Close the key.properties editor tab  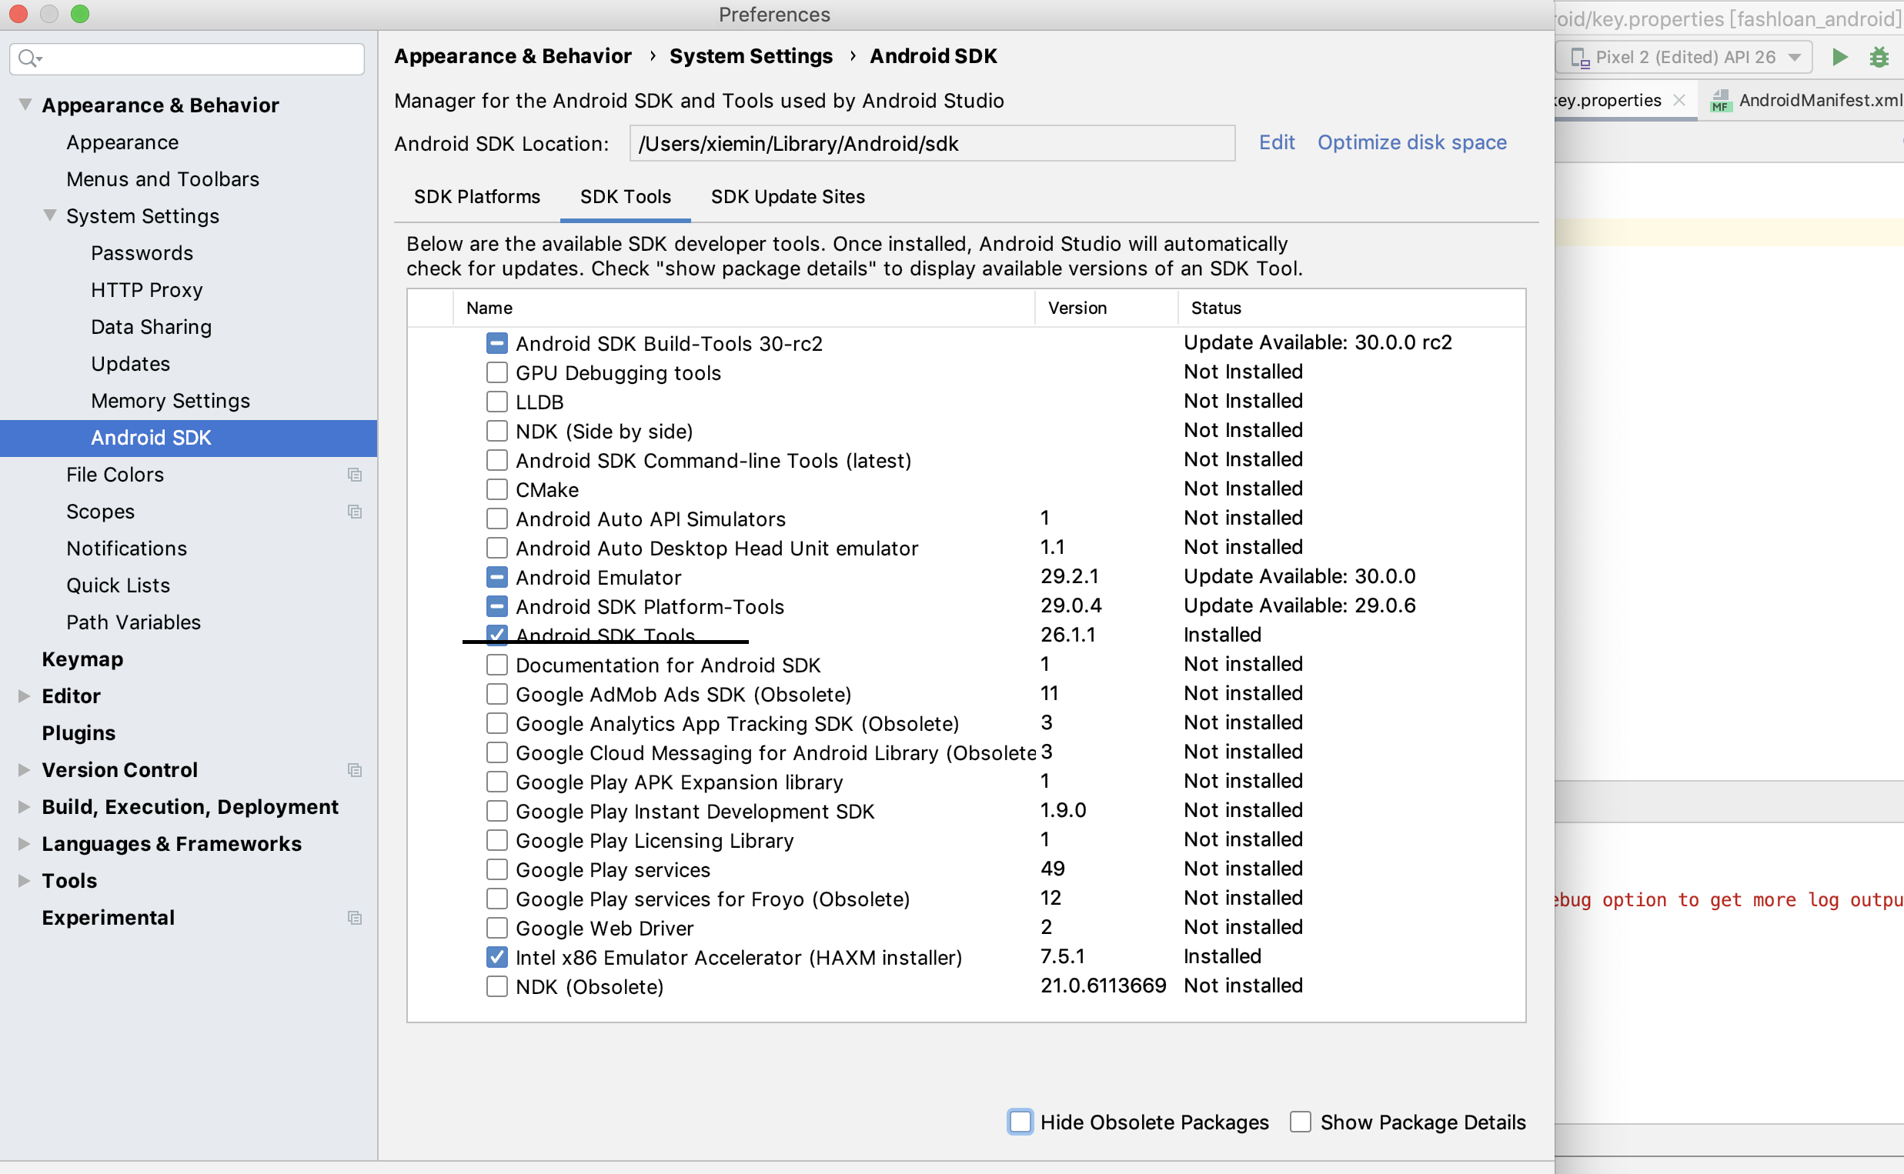(1679, 100)
